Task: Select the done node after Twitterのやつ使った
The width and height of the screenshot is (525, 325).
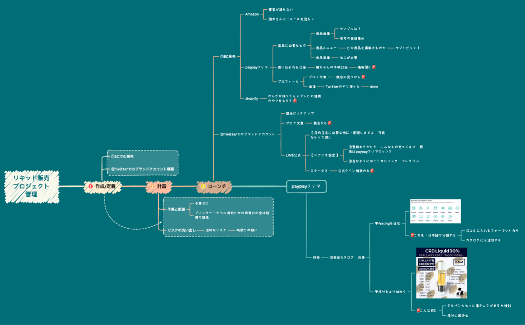Action: click(x=374, y=87)
